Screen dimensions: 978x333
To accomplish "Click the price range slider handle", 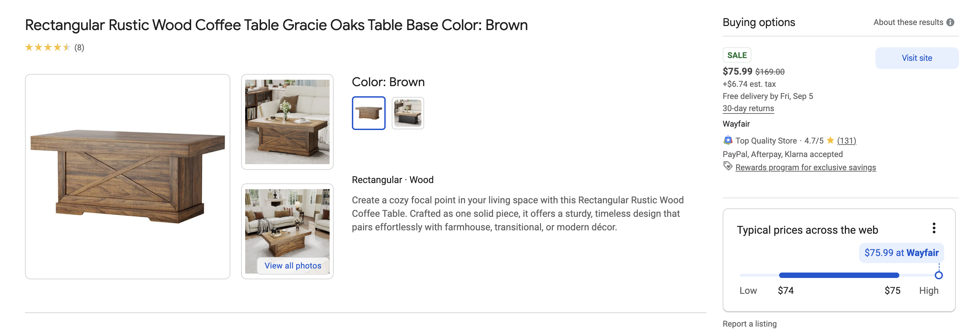I will click(x=938, y=275).
